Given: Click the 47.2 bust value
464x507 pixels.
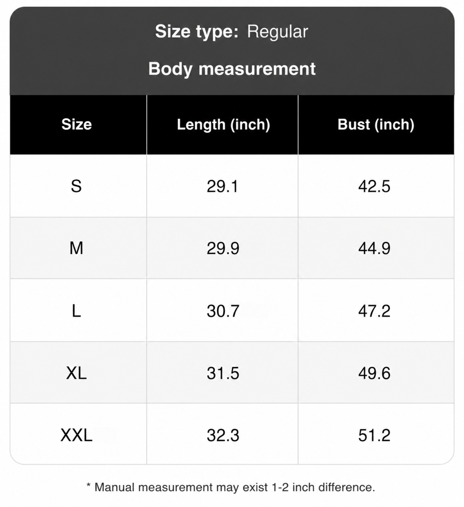Looking at the screenshot, I should (374, 310).
